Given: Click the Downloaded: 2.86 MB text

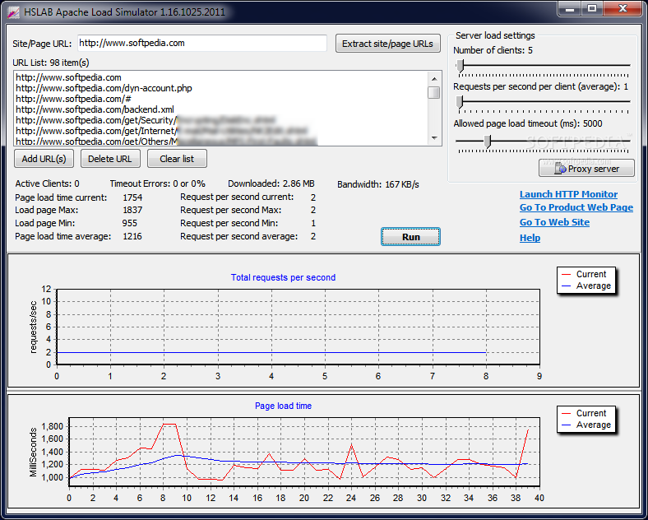Looking at the screenshot, I should pyautogui.click(x=271, y=183).
